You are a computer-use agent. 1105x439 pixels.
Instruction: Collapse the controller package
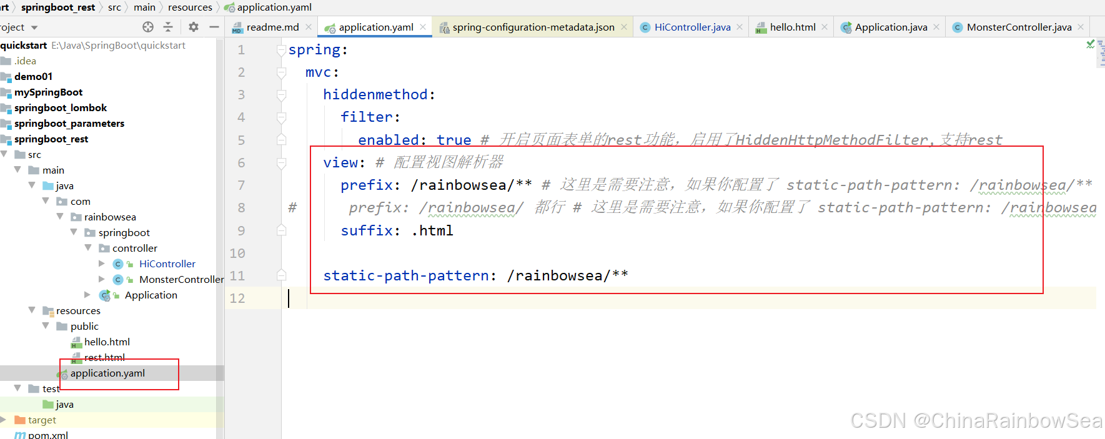click(88, 248)
